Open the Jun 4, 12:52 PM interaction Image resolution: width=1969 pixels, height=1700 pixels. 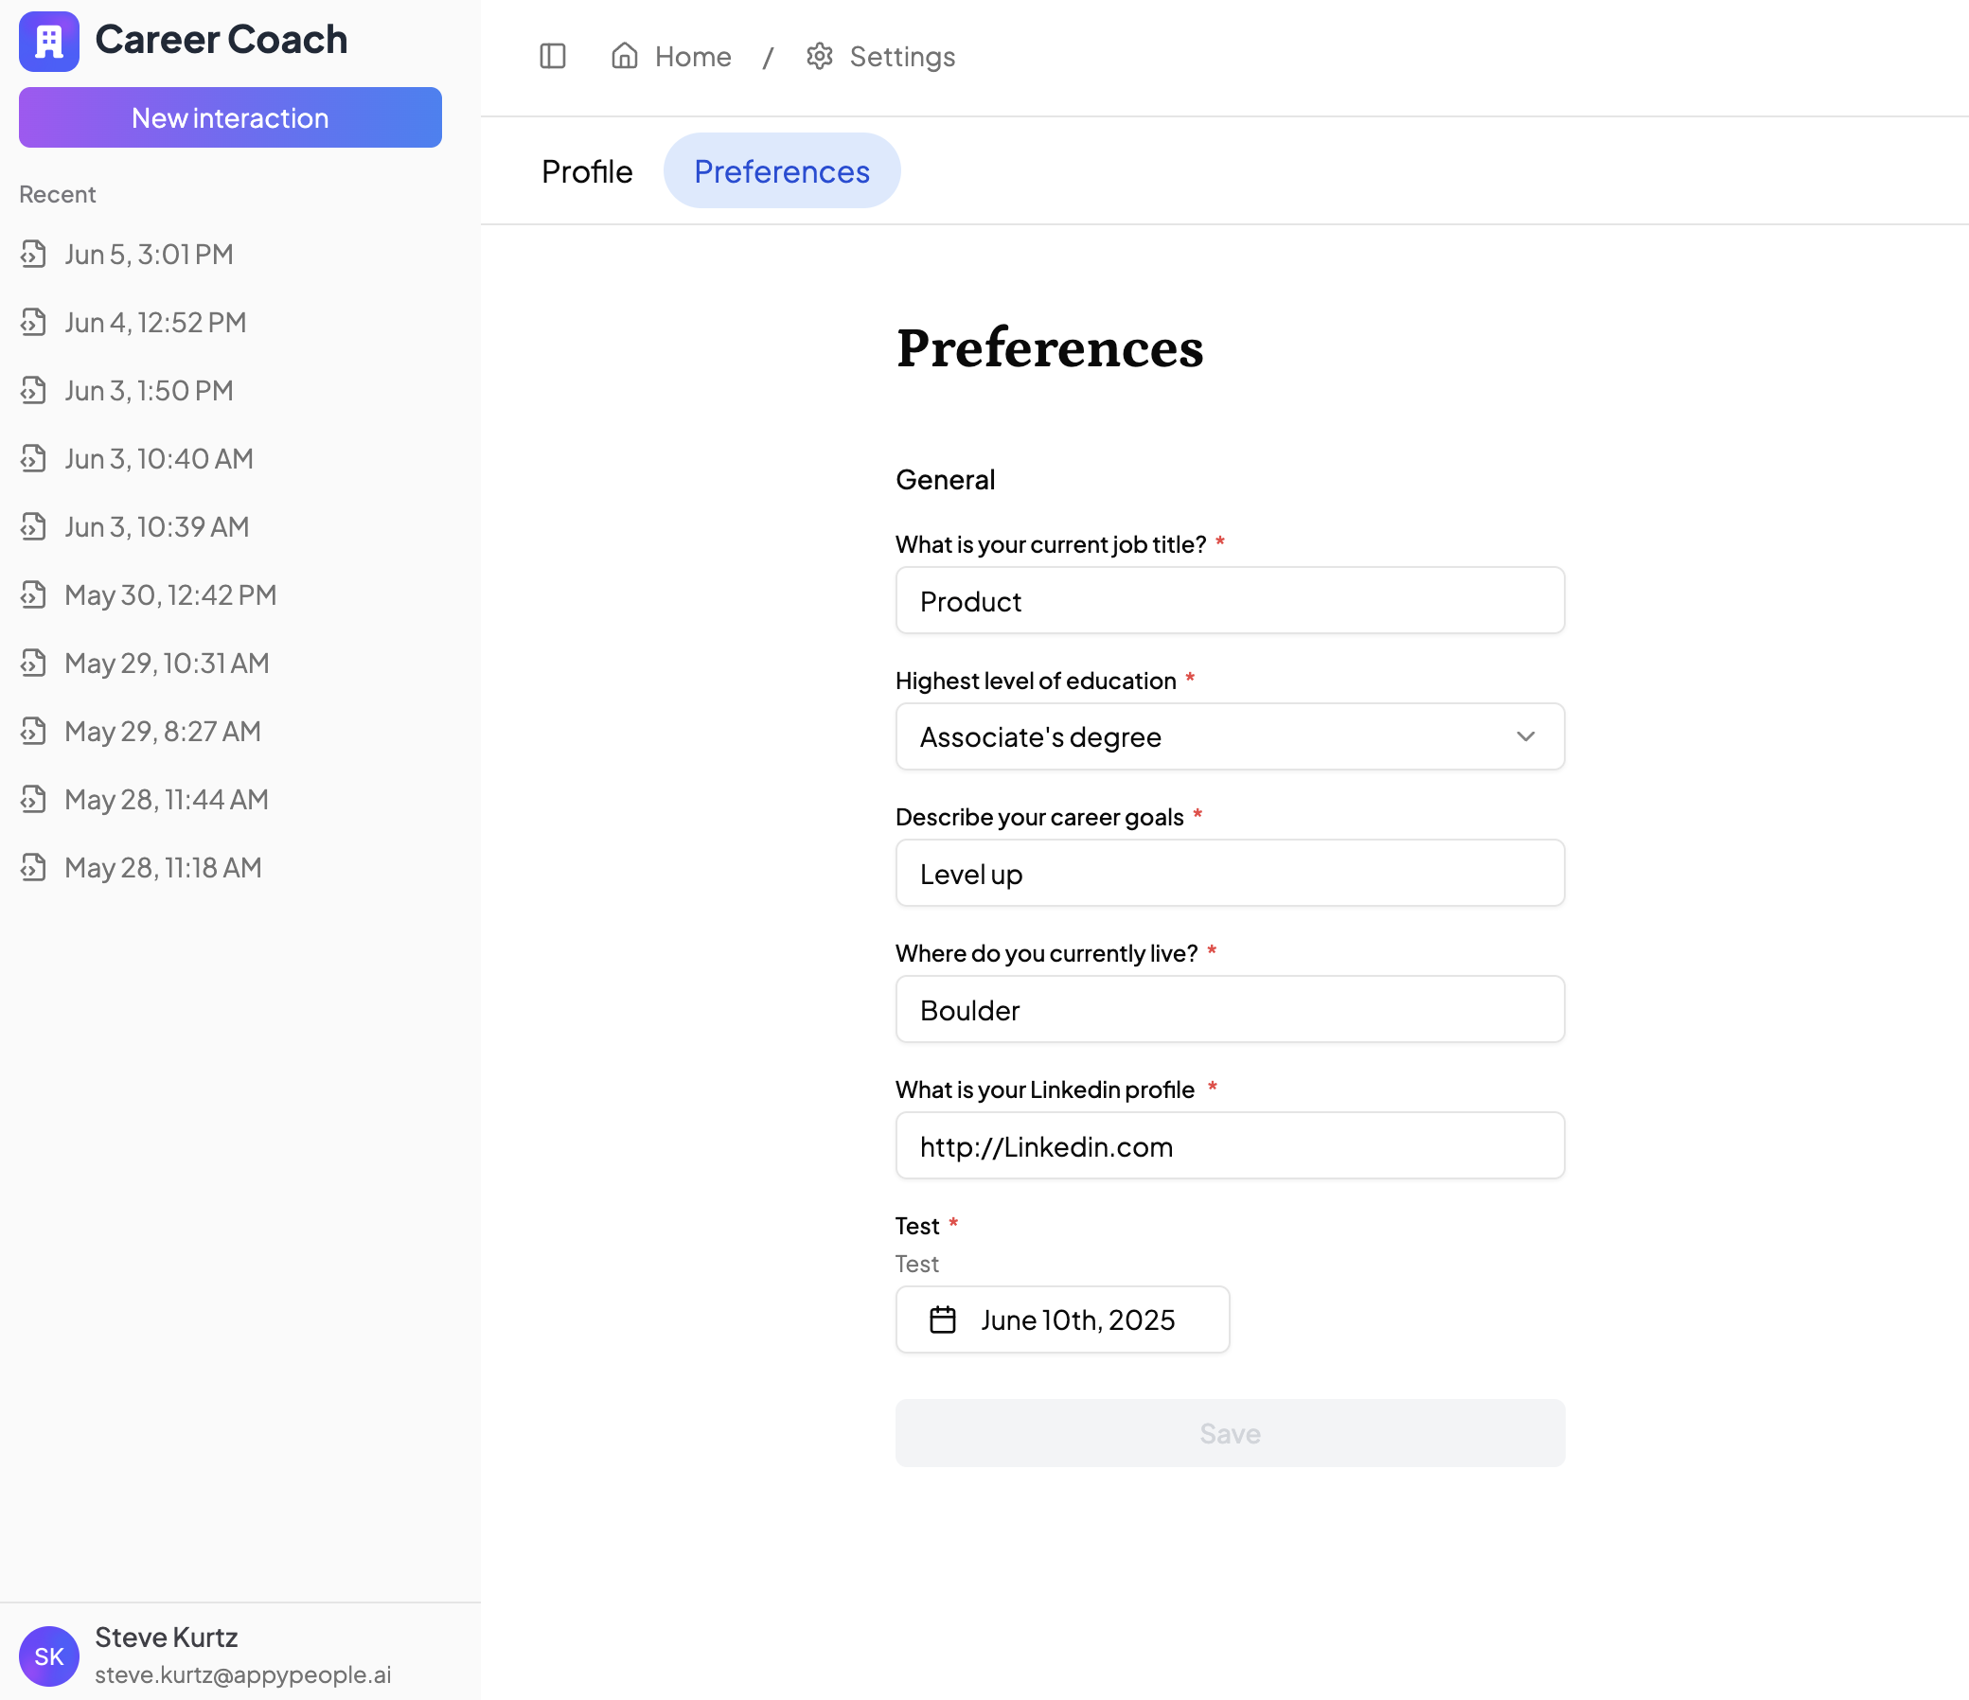[155, 322]
